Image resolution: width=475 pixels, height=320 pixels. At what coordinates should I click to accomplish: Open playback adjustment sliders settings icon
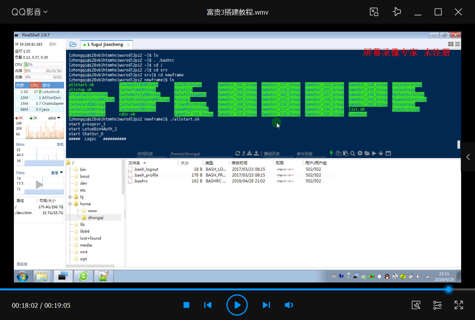437,305
